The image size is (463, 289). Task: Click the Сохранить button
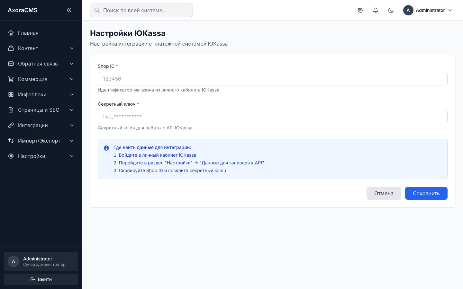(426, 193)
